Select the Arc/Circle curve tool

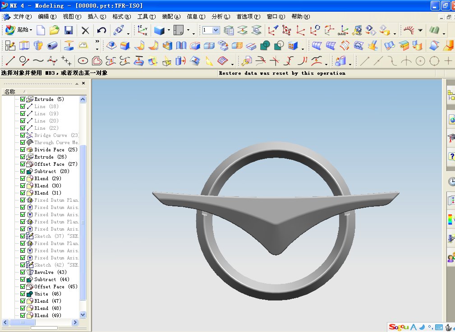[x=24, y=61]
